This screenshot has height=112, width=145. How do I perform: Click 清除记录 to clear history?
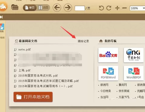click(x=83, y=41)
